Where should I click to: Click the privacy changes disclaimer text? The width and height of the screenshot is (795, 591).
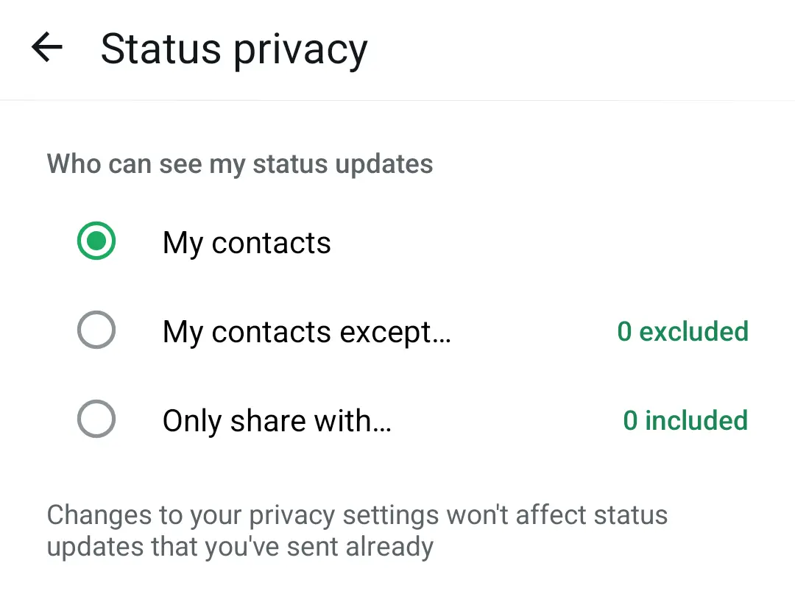357,530
